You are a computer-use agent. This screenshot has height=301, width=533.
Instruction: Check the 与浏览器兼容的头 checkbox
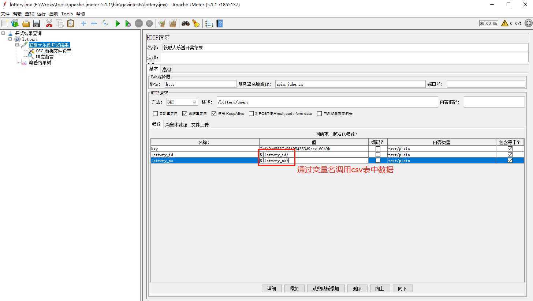[319, 114]
